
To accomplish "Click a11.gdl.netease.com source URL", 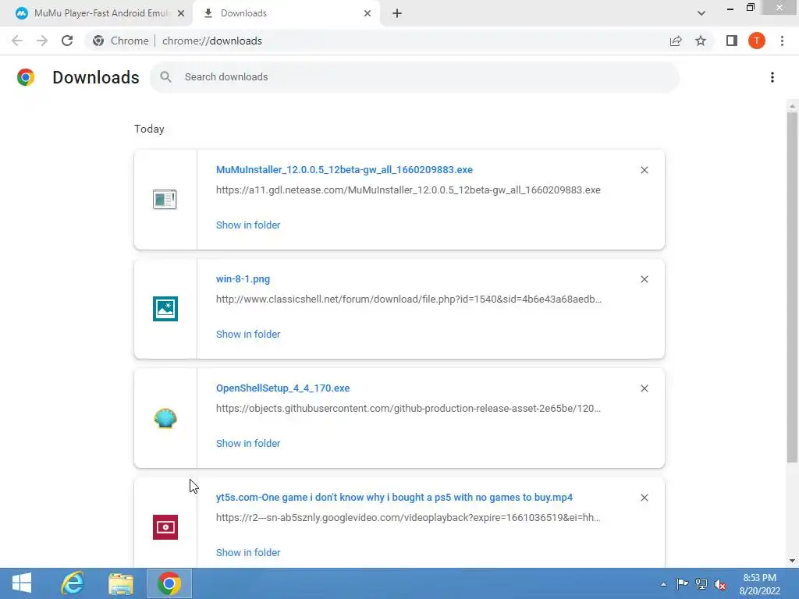I will pos(408,190).
